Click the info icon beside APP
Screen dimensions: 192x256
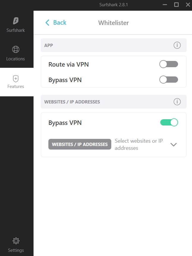pyautogui.click(x=177, y=45)
